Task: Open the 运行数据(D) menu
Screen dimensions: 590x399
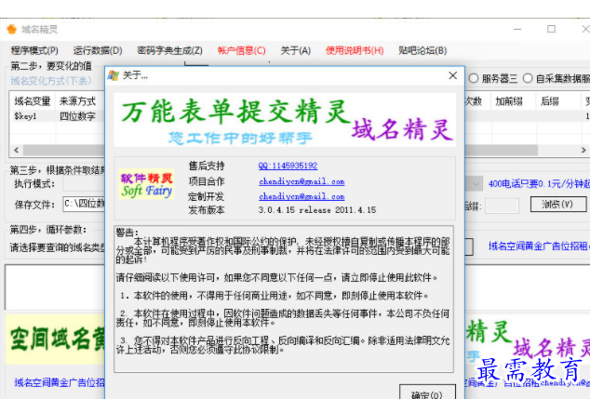Action: 98,50
